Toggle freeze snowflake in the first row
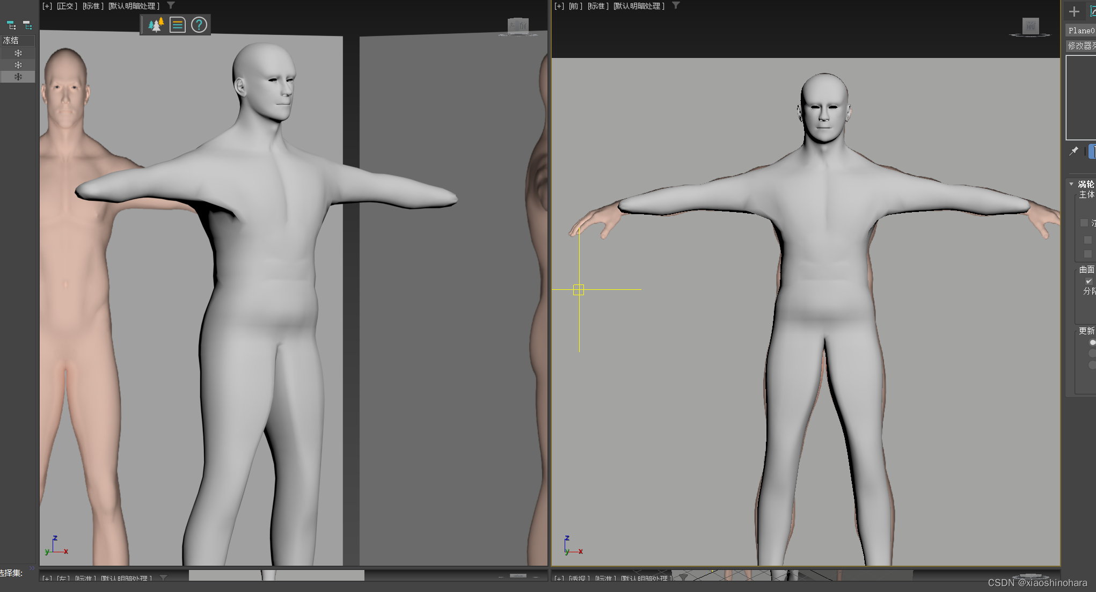This screenshot has width=1096, height=592. click(18, 53)
